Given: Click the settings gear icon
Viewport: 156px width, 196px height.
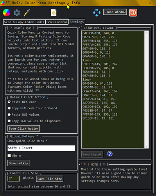Looking at the screenshot, I should pyautogui.click(x=17, y=13).
